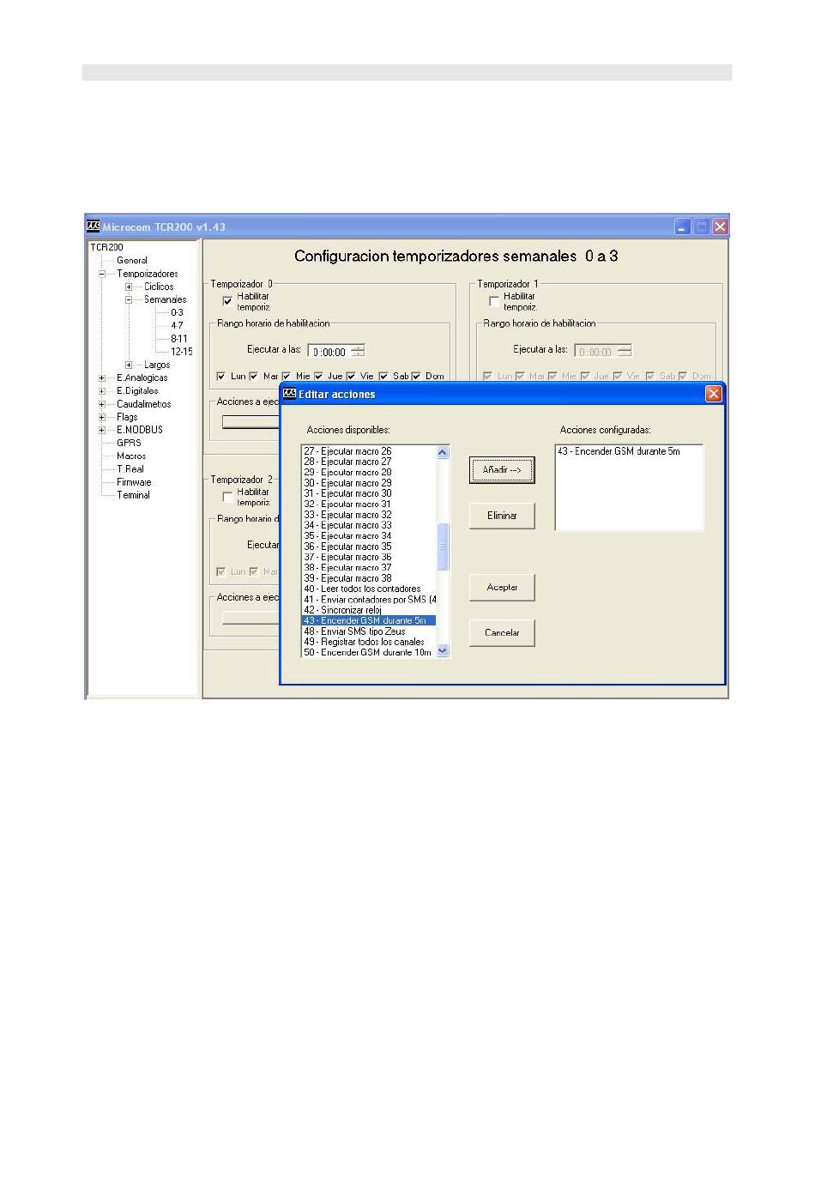The image size is (815, 1190).
Task: Click the Aceptar button
Action: click(x=502, y=588)
